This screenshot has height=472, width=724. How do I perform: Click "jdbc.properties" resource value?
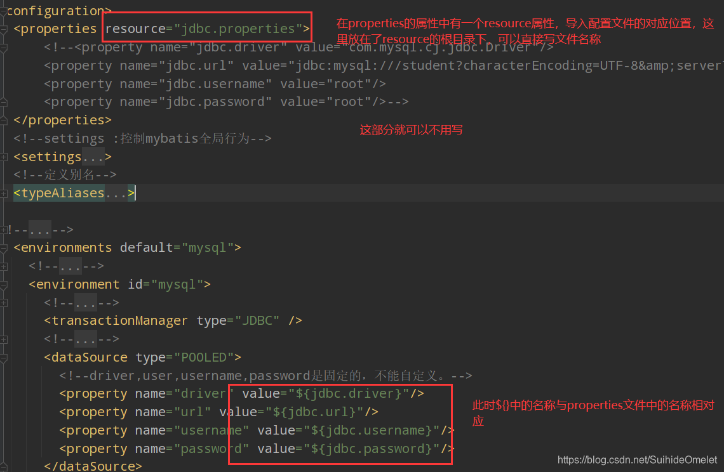(x=238, y=29)
